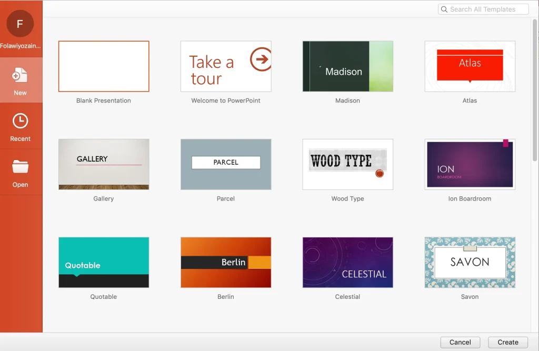Select the Ion Boardroom template
The height and width of the screenshot is (351, 539).
pos(470,164)
